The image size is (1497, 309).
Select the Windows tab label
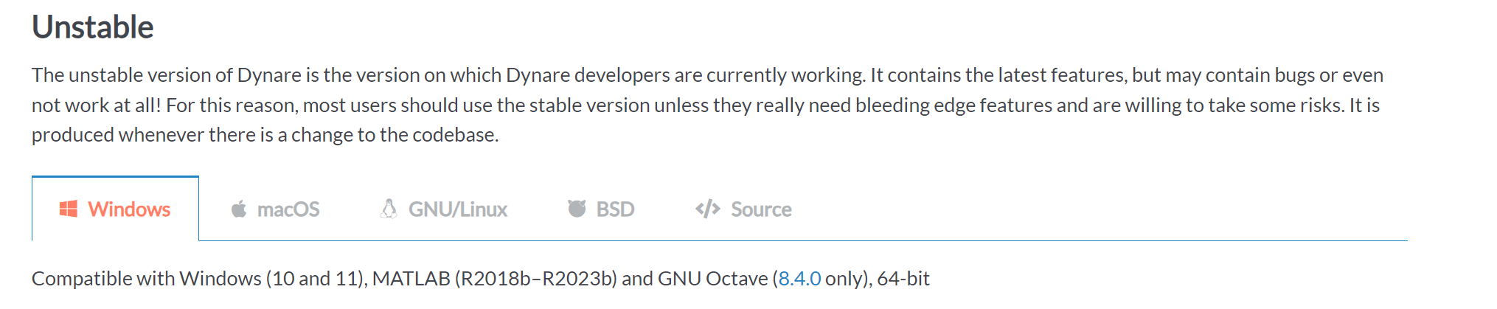[x=130, y=209]
